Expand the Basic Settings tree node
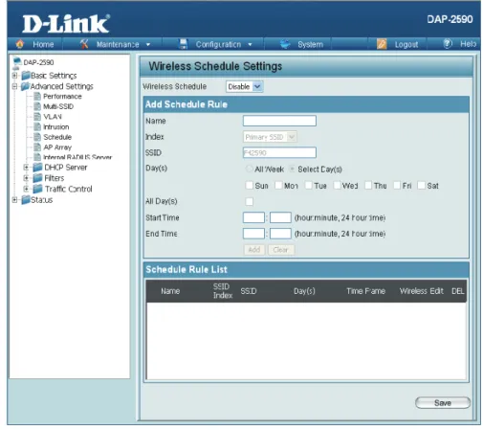 [x=14, y=76]
